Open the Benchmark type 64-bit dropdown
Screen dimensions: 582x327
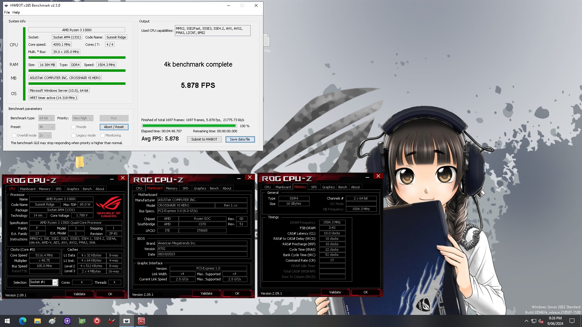coord(46,118)
